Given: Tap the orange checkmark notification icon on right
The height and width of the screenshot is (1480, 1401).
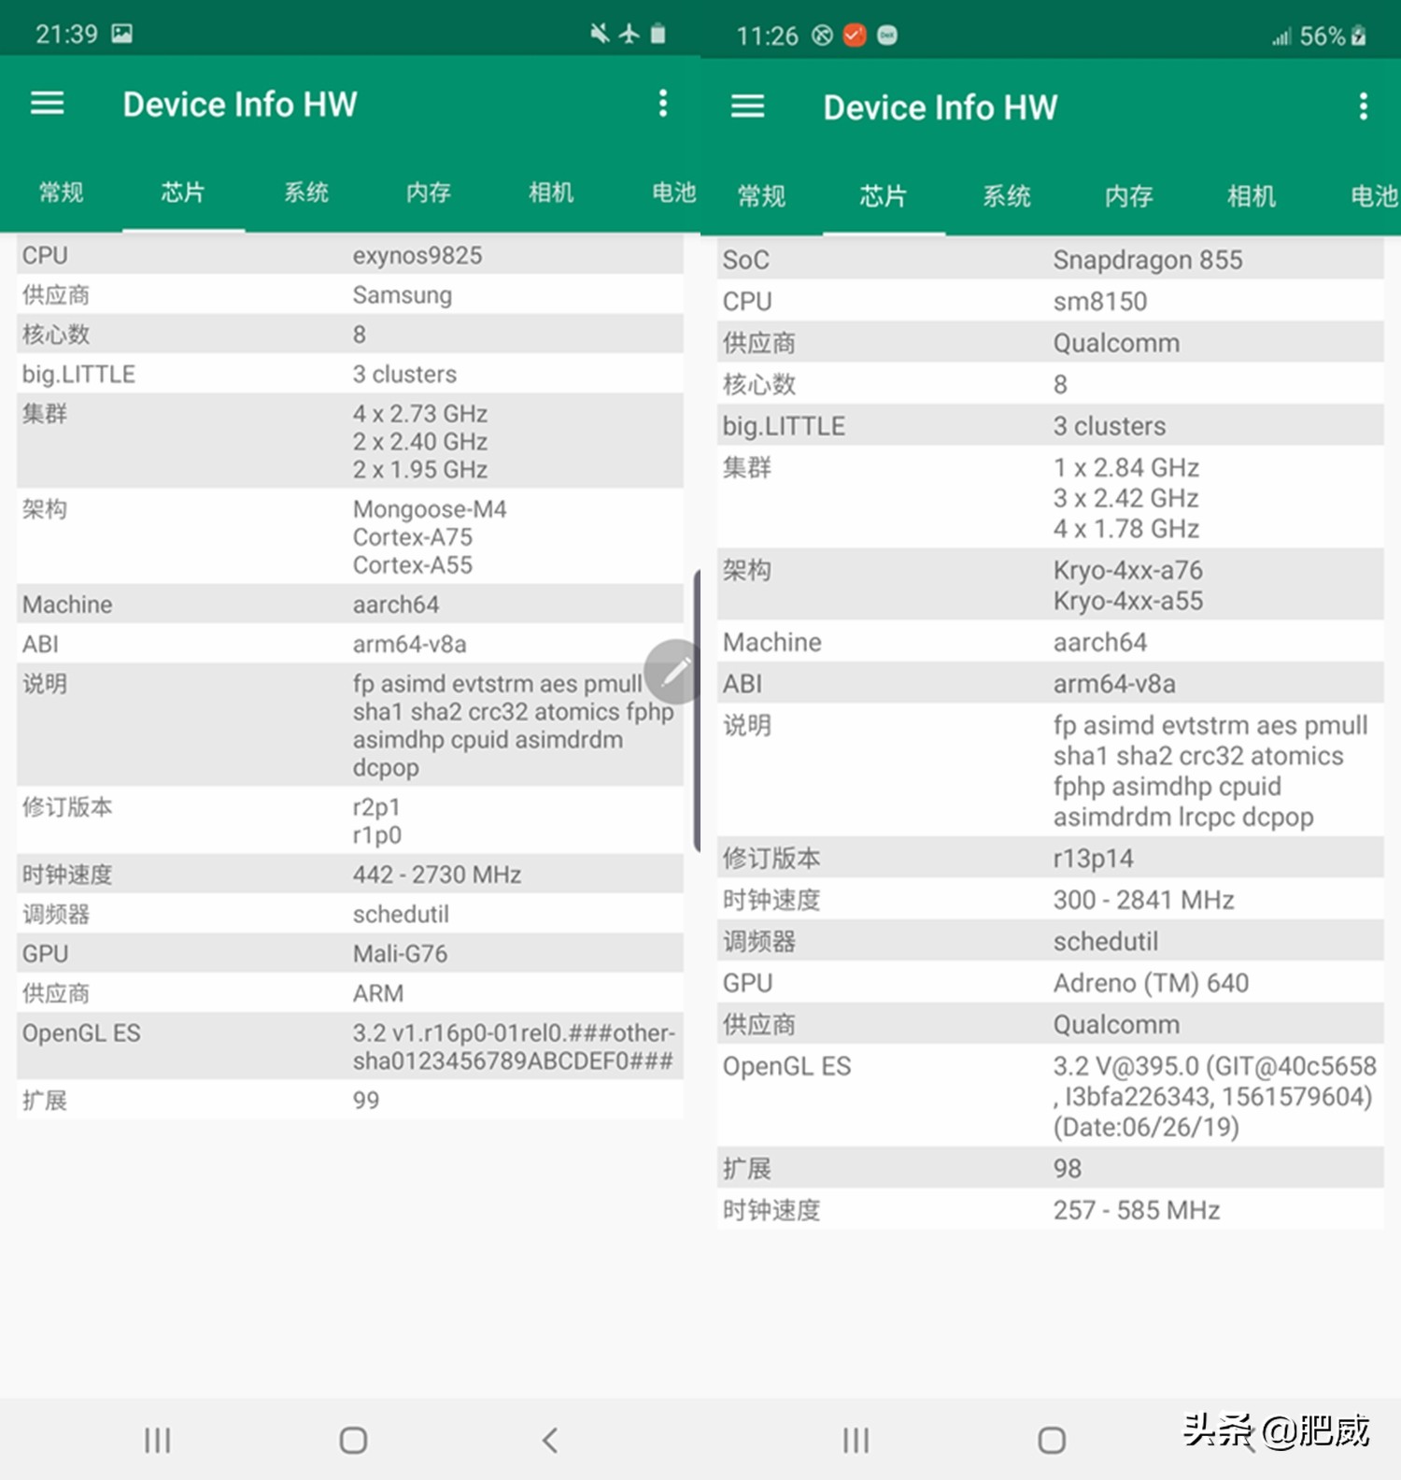Looking at the screenshot, I should 854,36.
